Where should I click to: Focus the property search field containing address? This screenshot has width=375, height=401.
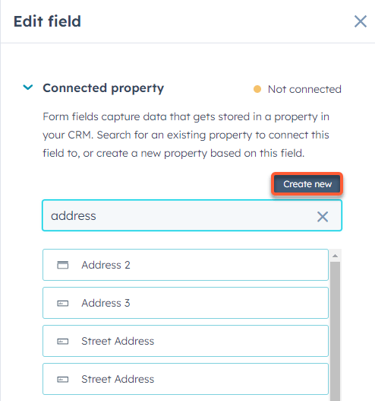pyautogui.click(x=192, y=215)
